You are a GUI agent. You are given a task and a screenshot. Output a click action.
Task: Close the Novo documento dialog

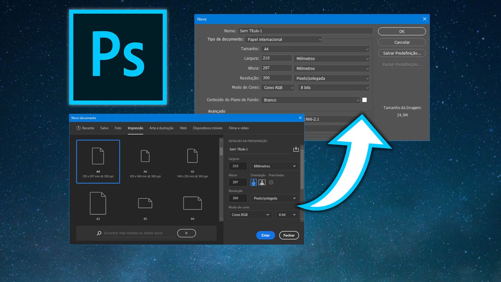click(x=300, y=118)
